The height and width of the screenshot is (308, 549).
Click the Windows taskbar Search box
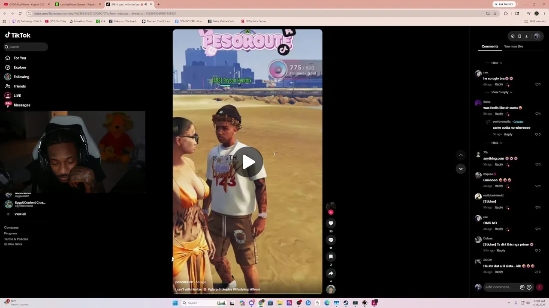204,303
